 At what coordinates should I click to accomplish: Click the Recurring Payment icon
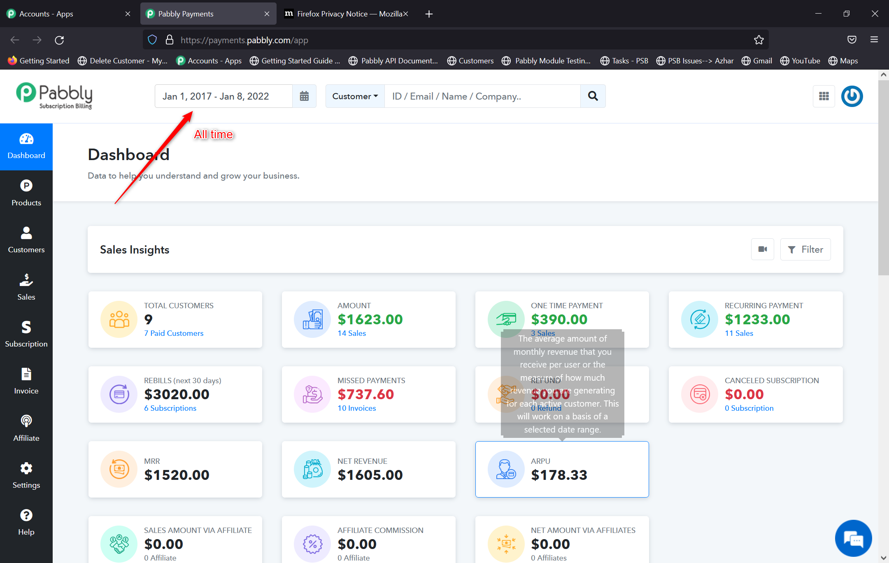700,319
